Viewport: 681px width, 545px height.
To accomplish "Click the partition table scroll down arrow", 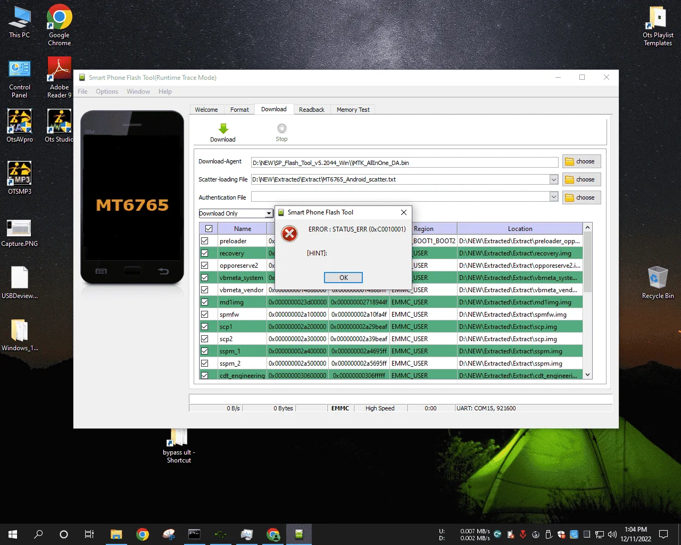I will pyautogui.click(x=588, y=375).
